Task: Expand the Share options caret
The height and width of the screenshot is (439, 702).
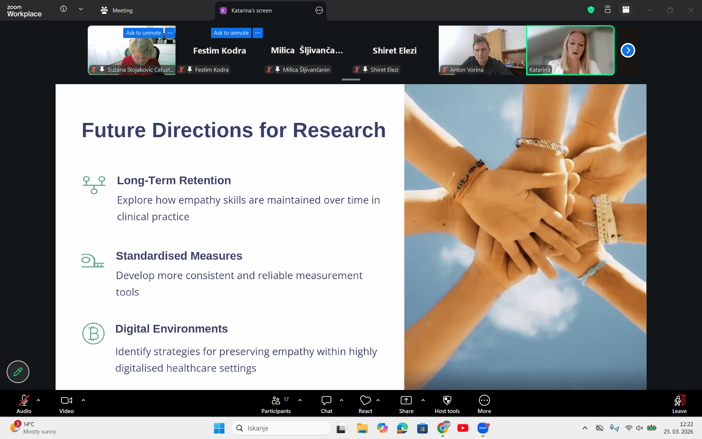Action: pos(423,400)
